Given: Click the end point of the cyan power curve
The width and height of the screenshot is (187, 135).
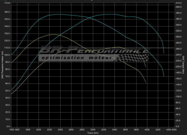Looking at the screenshot, I should click(164, 53).
